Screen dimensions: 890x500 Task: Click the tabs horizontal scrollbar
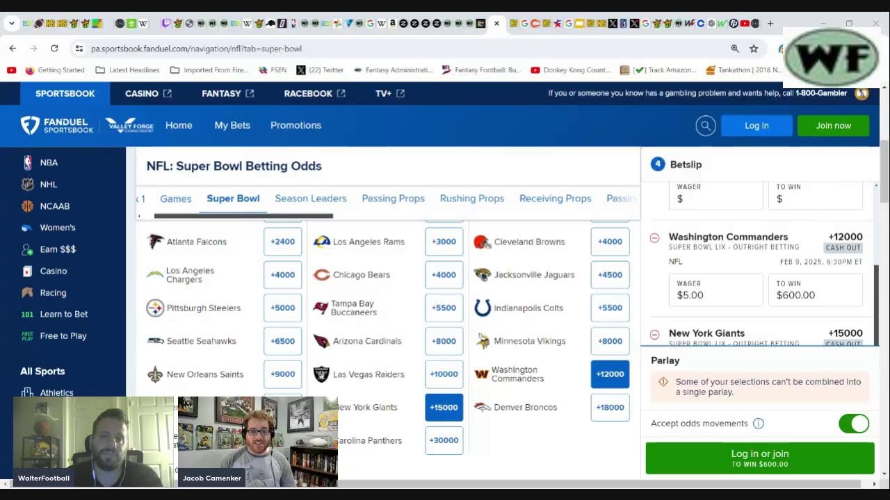coord(243,216)
